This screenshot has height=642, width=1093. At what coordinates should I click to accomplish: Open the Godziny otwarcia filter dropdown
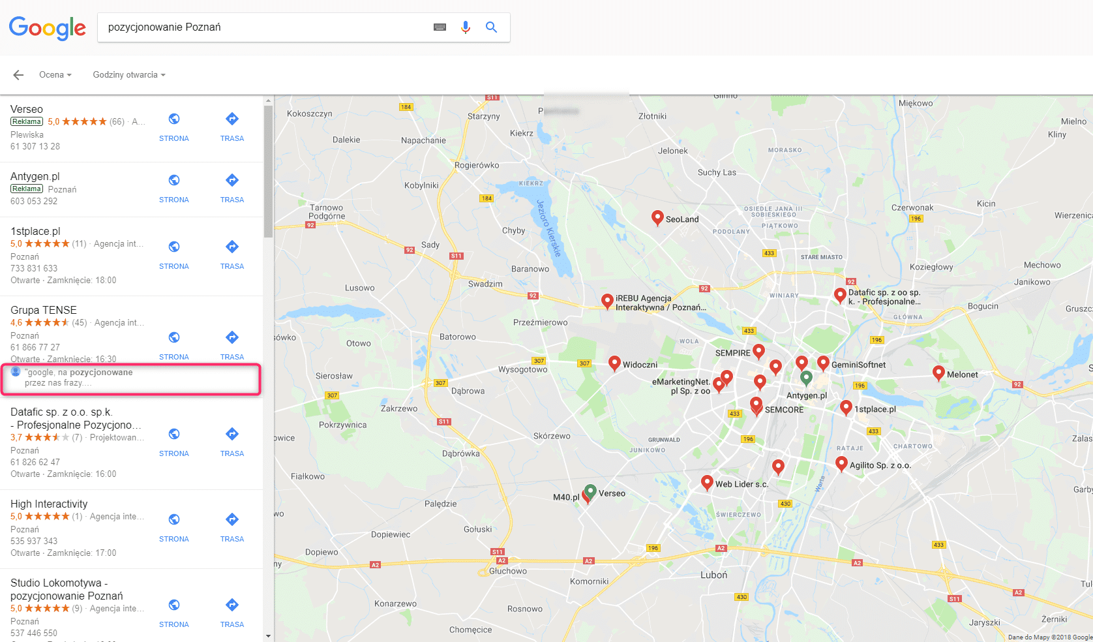tap(129, 75)
